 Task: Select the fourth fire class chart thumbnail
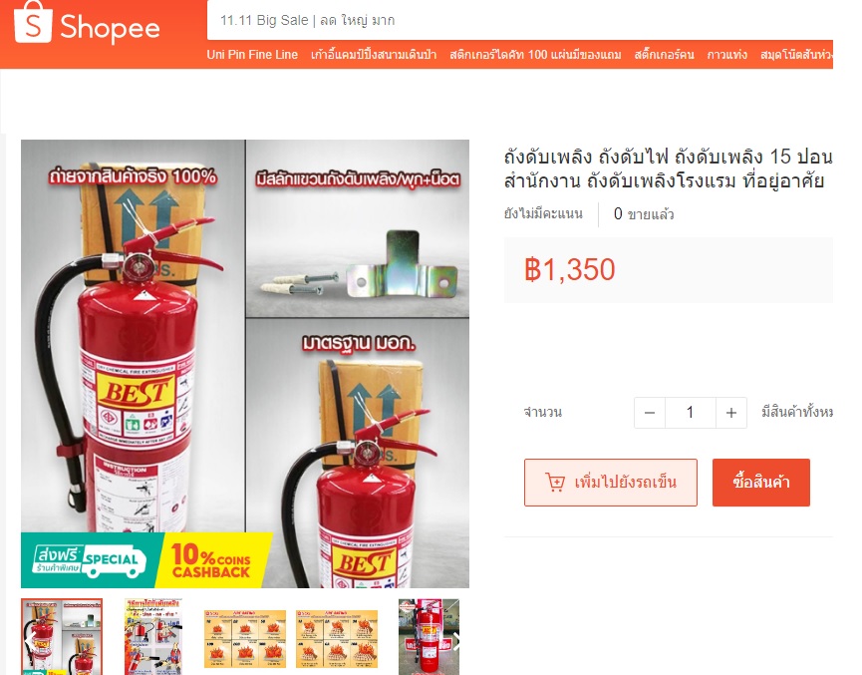pyautogui.click(x=337, y=638)
